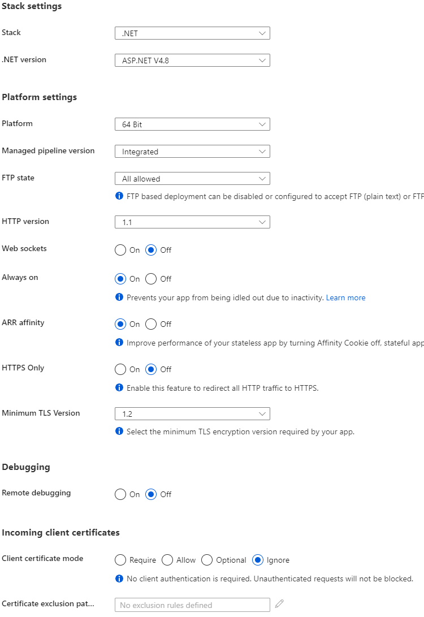Click the info icon beside ARR affinity description
Image resolution: width=424 pixels, height=617 pixels.
tap(119, 343)
